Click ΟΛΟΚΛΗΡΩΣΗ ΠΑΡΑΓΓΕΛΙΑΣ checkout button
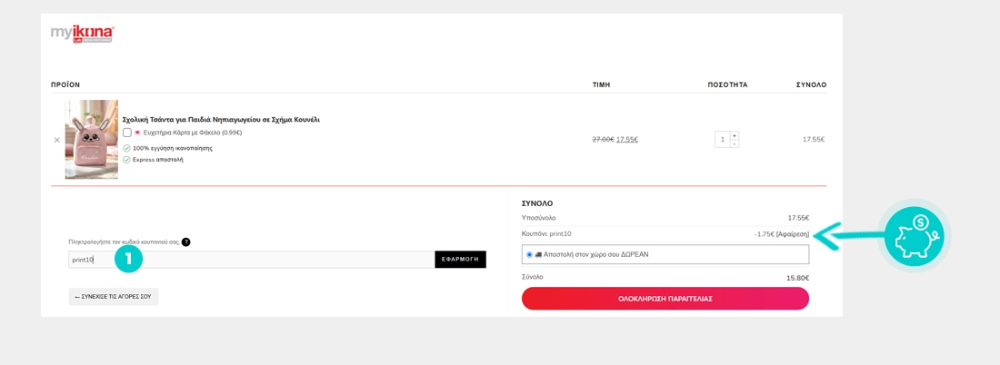Image resolution: width=1000 pixels, height=365 pixels. click(x=665, y=299)
